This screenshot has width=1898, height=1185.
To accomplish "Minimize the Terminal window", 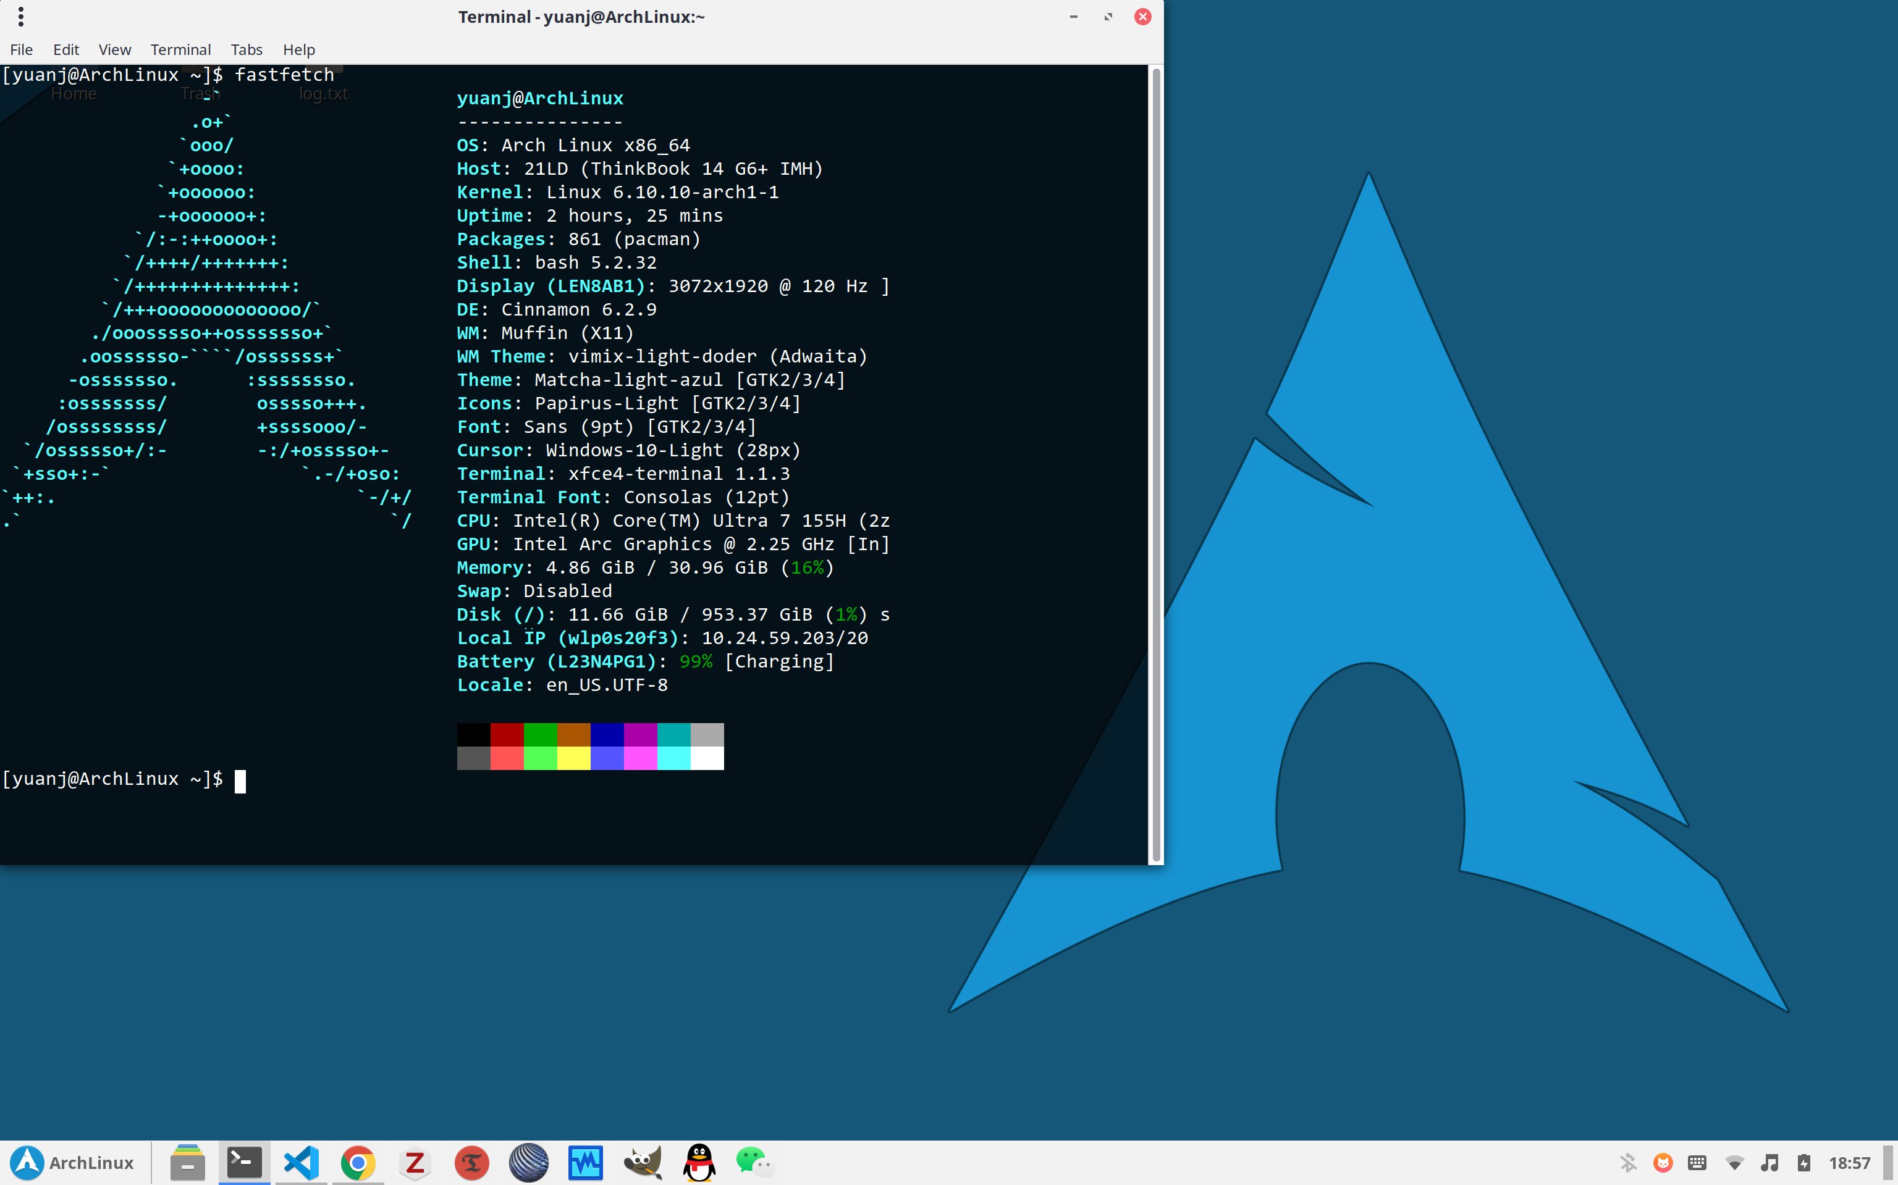I will tap(1073, 17).
